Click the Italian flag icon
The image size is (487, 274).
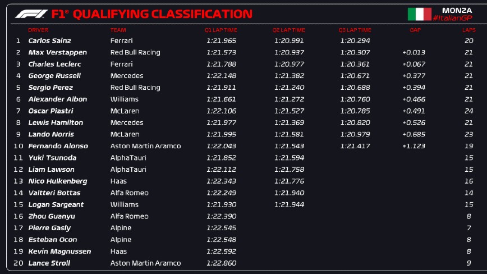pos(419,15)
